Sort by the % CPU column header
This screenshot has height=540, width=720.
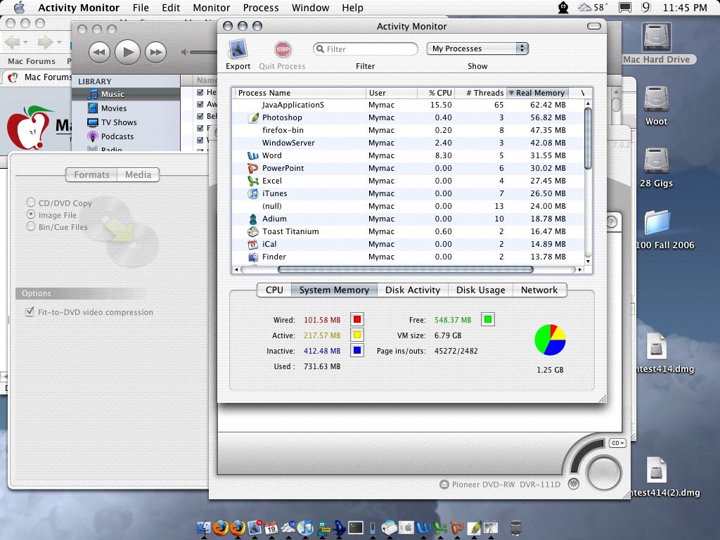pyautogui.click(x=437, y=93)
